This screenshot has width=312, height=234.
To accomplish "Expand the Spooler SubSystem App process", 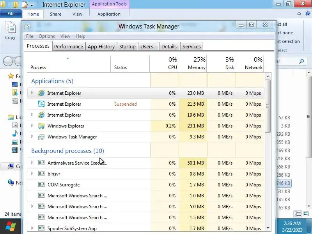I will 32,228.
